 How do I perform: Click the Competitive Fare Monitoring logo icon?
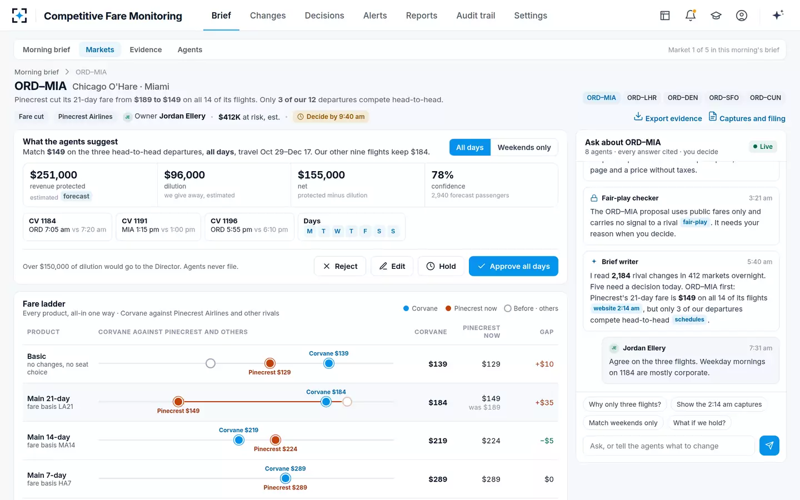click(x=19, y=16)
